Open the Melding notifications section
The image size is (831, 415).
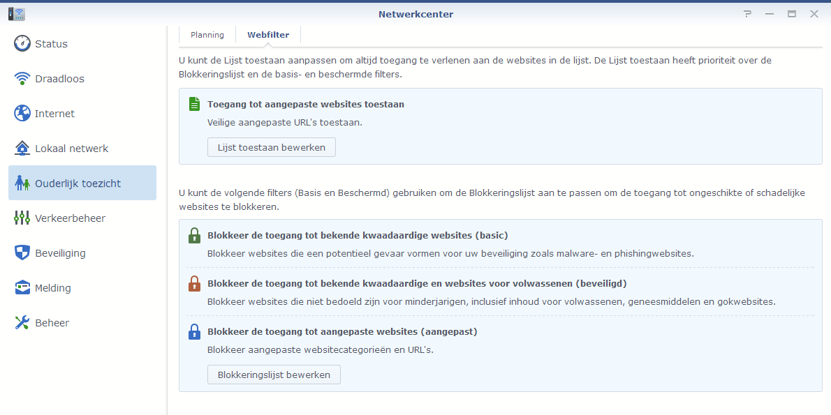22,287
